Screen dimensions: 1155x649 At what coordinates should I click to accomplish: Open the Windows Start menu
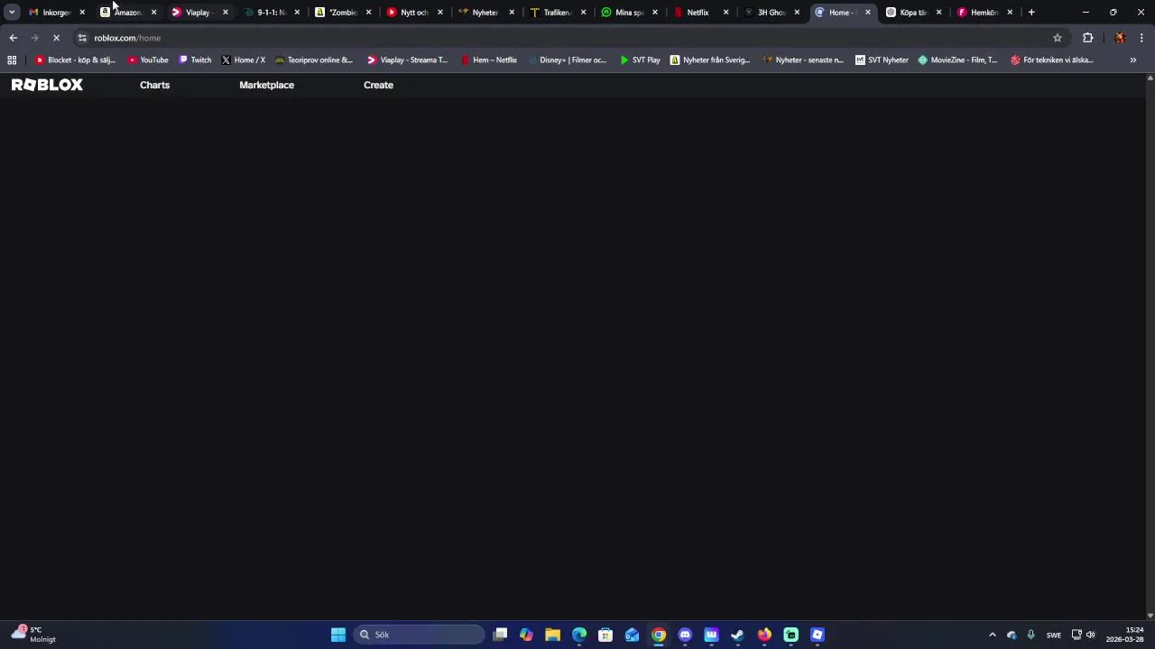click(338, 635)
